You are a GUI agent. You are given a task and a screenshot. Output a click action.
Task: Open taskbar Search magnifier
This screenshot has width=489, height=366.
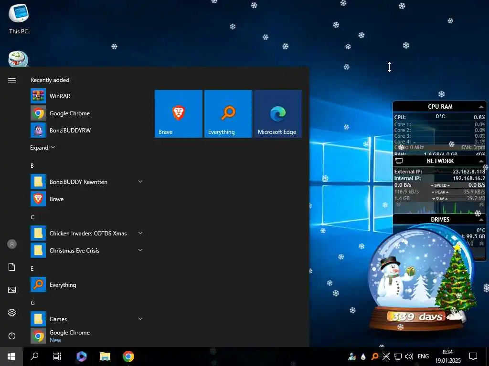tap(34, 356)
